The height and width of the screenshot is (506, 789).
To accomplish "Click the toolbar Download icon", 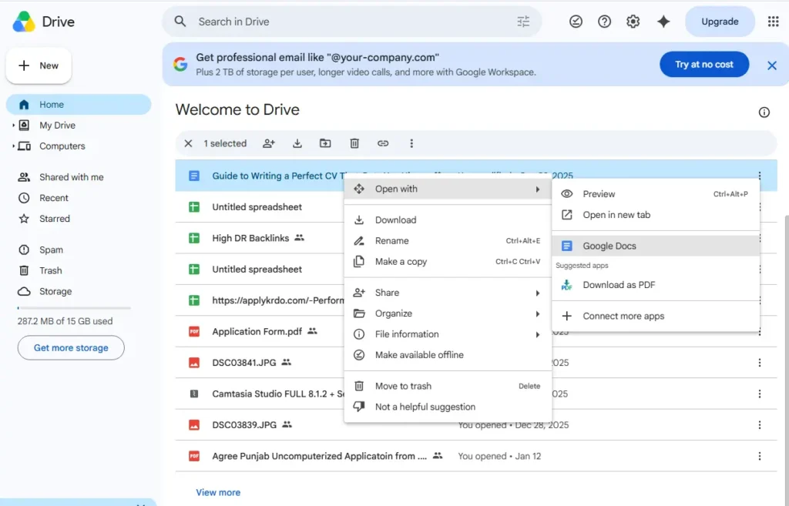I will pos(297,143).
